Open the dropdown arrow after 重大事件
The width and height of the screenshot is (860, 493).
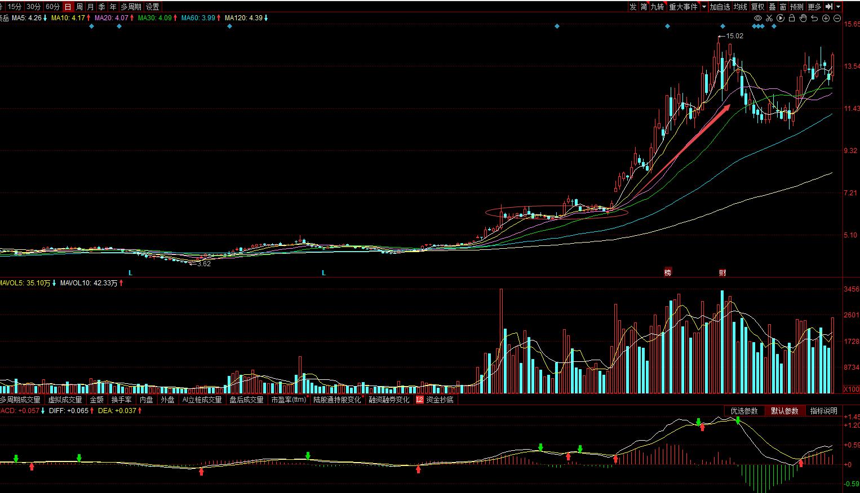pyautogui.click(x=704, y=7)
